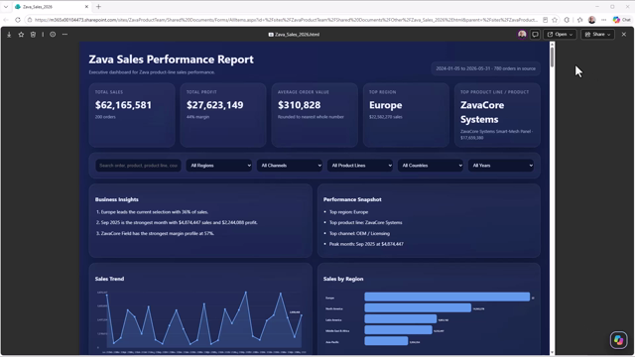Click the floating Copilot icon at bottom right
The width and height of the screenshot is (635, 357).
click(x=619, y=340)
